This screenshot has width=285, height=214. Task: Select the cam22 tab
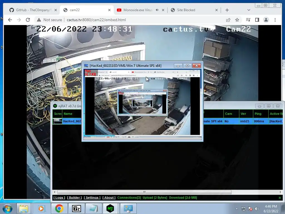(x=87, y=10)
